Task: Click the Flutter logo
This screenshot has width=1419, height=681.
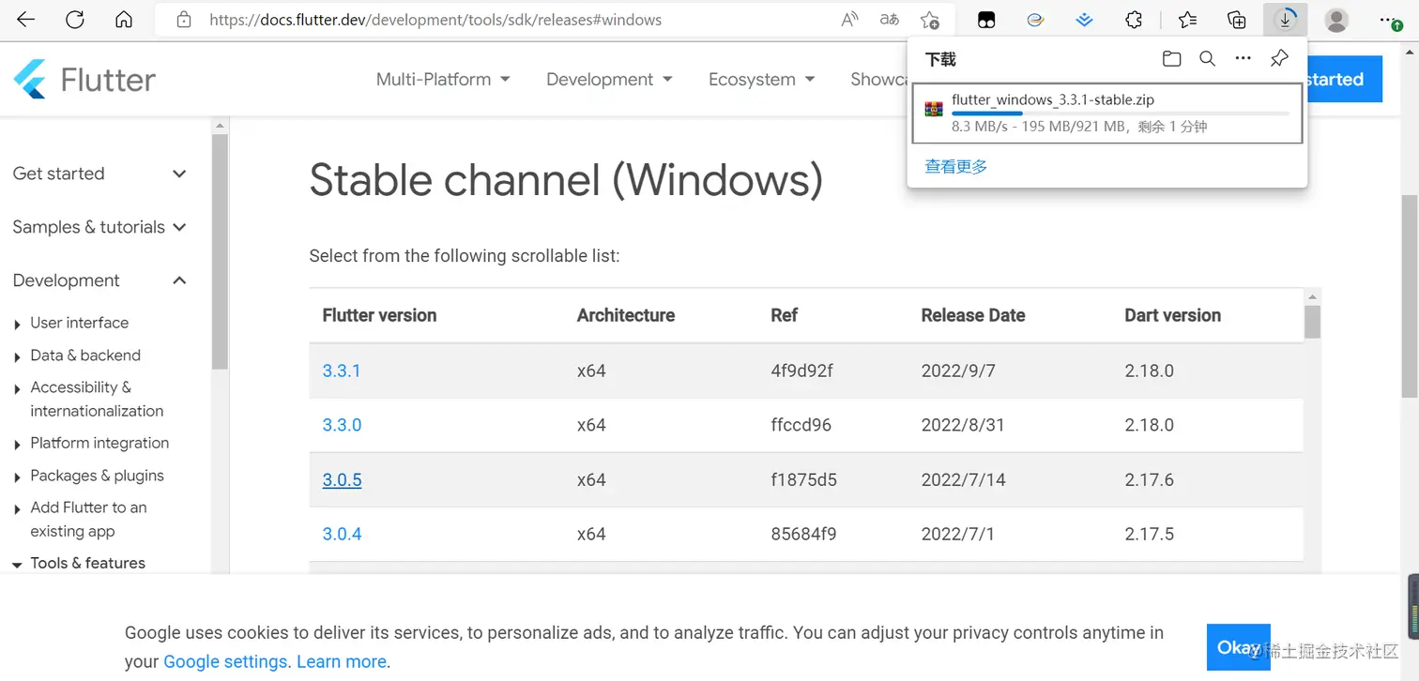Action: pyautogui.click(x=84, y=80)
